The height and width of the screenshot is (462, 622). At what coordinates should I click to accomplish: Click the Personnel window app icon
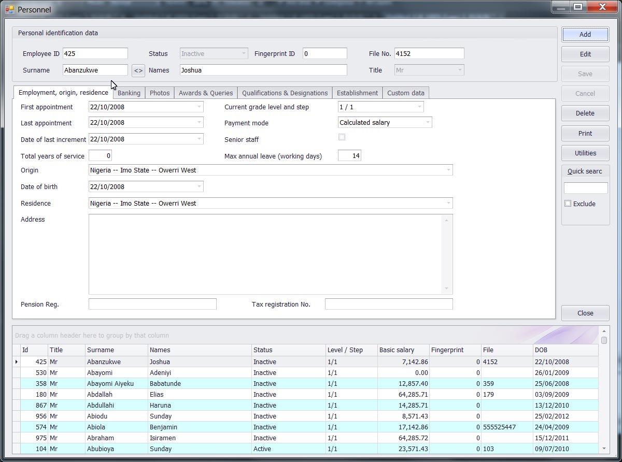point(9,9)
